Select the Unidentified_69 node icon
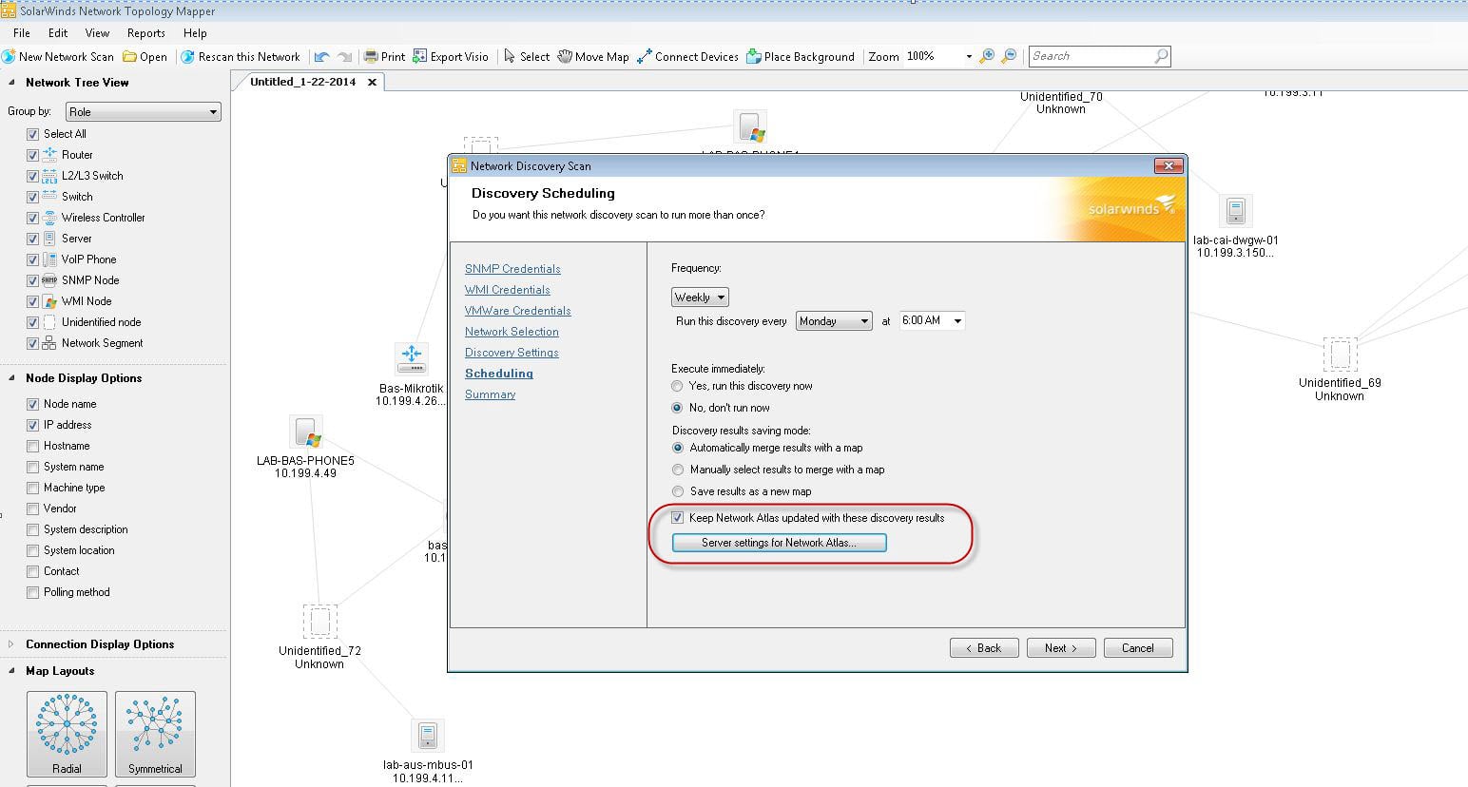This screenshot has height=787, width=1468. tap(1340, 355)
